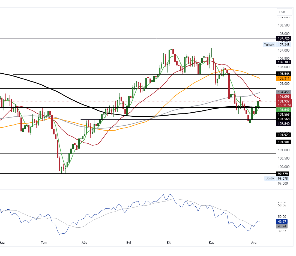Click the Ara label on the time axis
Image resolution: width=296 pixels, height=256 pixels.
pyautogui.click(x=254, y=242)
